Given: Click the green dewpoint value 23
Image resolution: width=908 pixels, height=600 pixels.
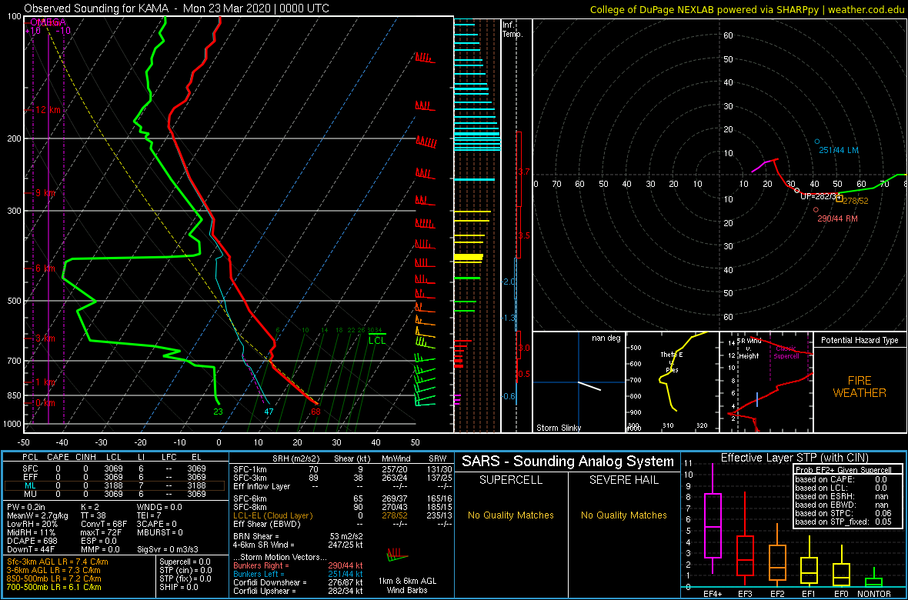Looking at the screenshot, I should click(x=218, y=412).
